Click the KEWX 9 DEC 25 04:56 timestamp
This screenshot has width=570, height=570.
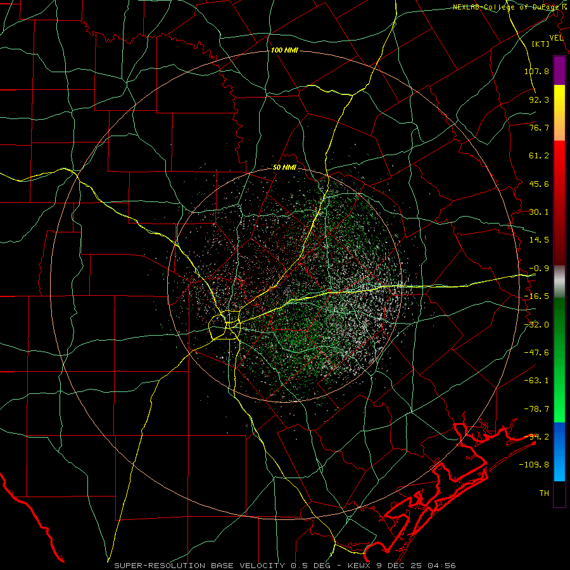pos(402,566)
